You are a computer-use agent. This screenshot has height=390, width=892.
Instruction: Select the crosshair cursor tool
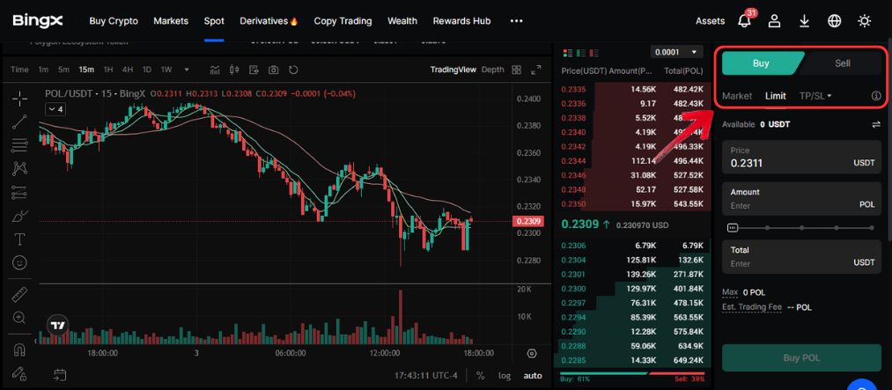[20, 99]
